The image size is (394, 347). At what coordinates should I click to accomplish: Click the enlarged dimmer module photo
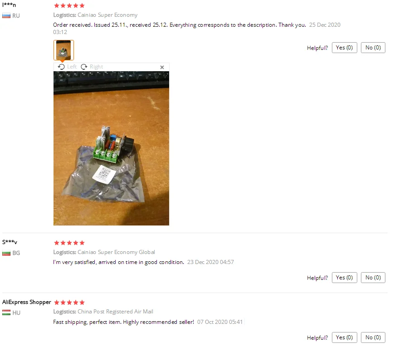tap(112, 148)
